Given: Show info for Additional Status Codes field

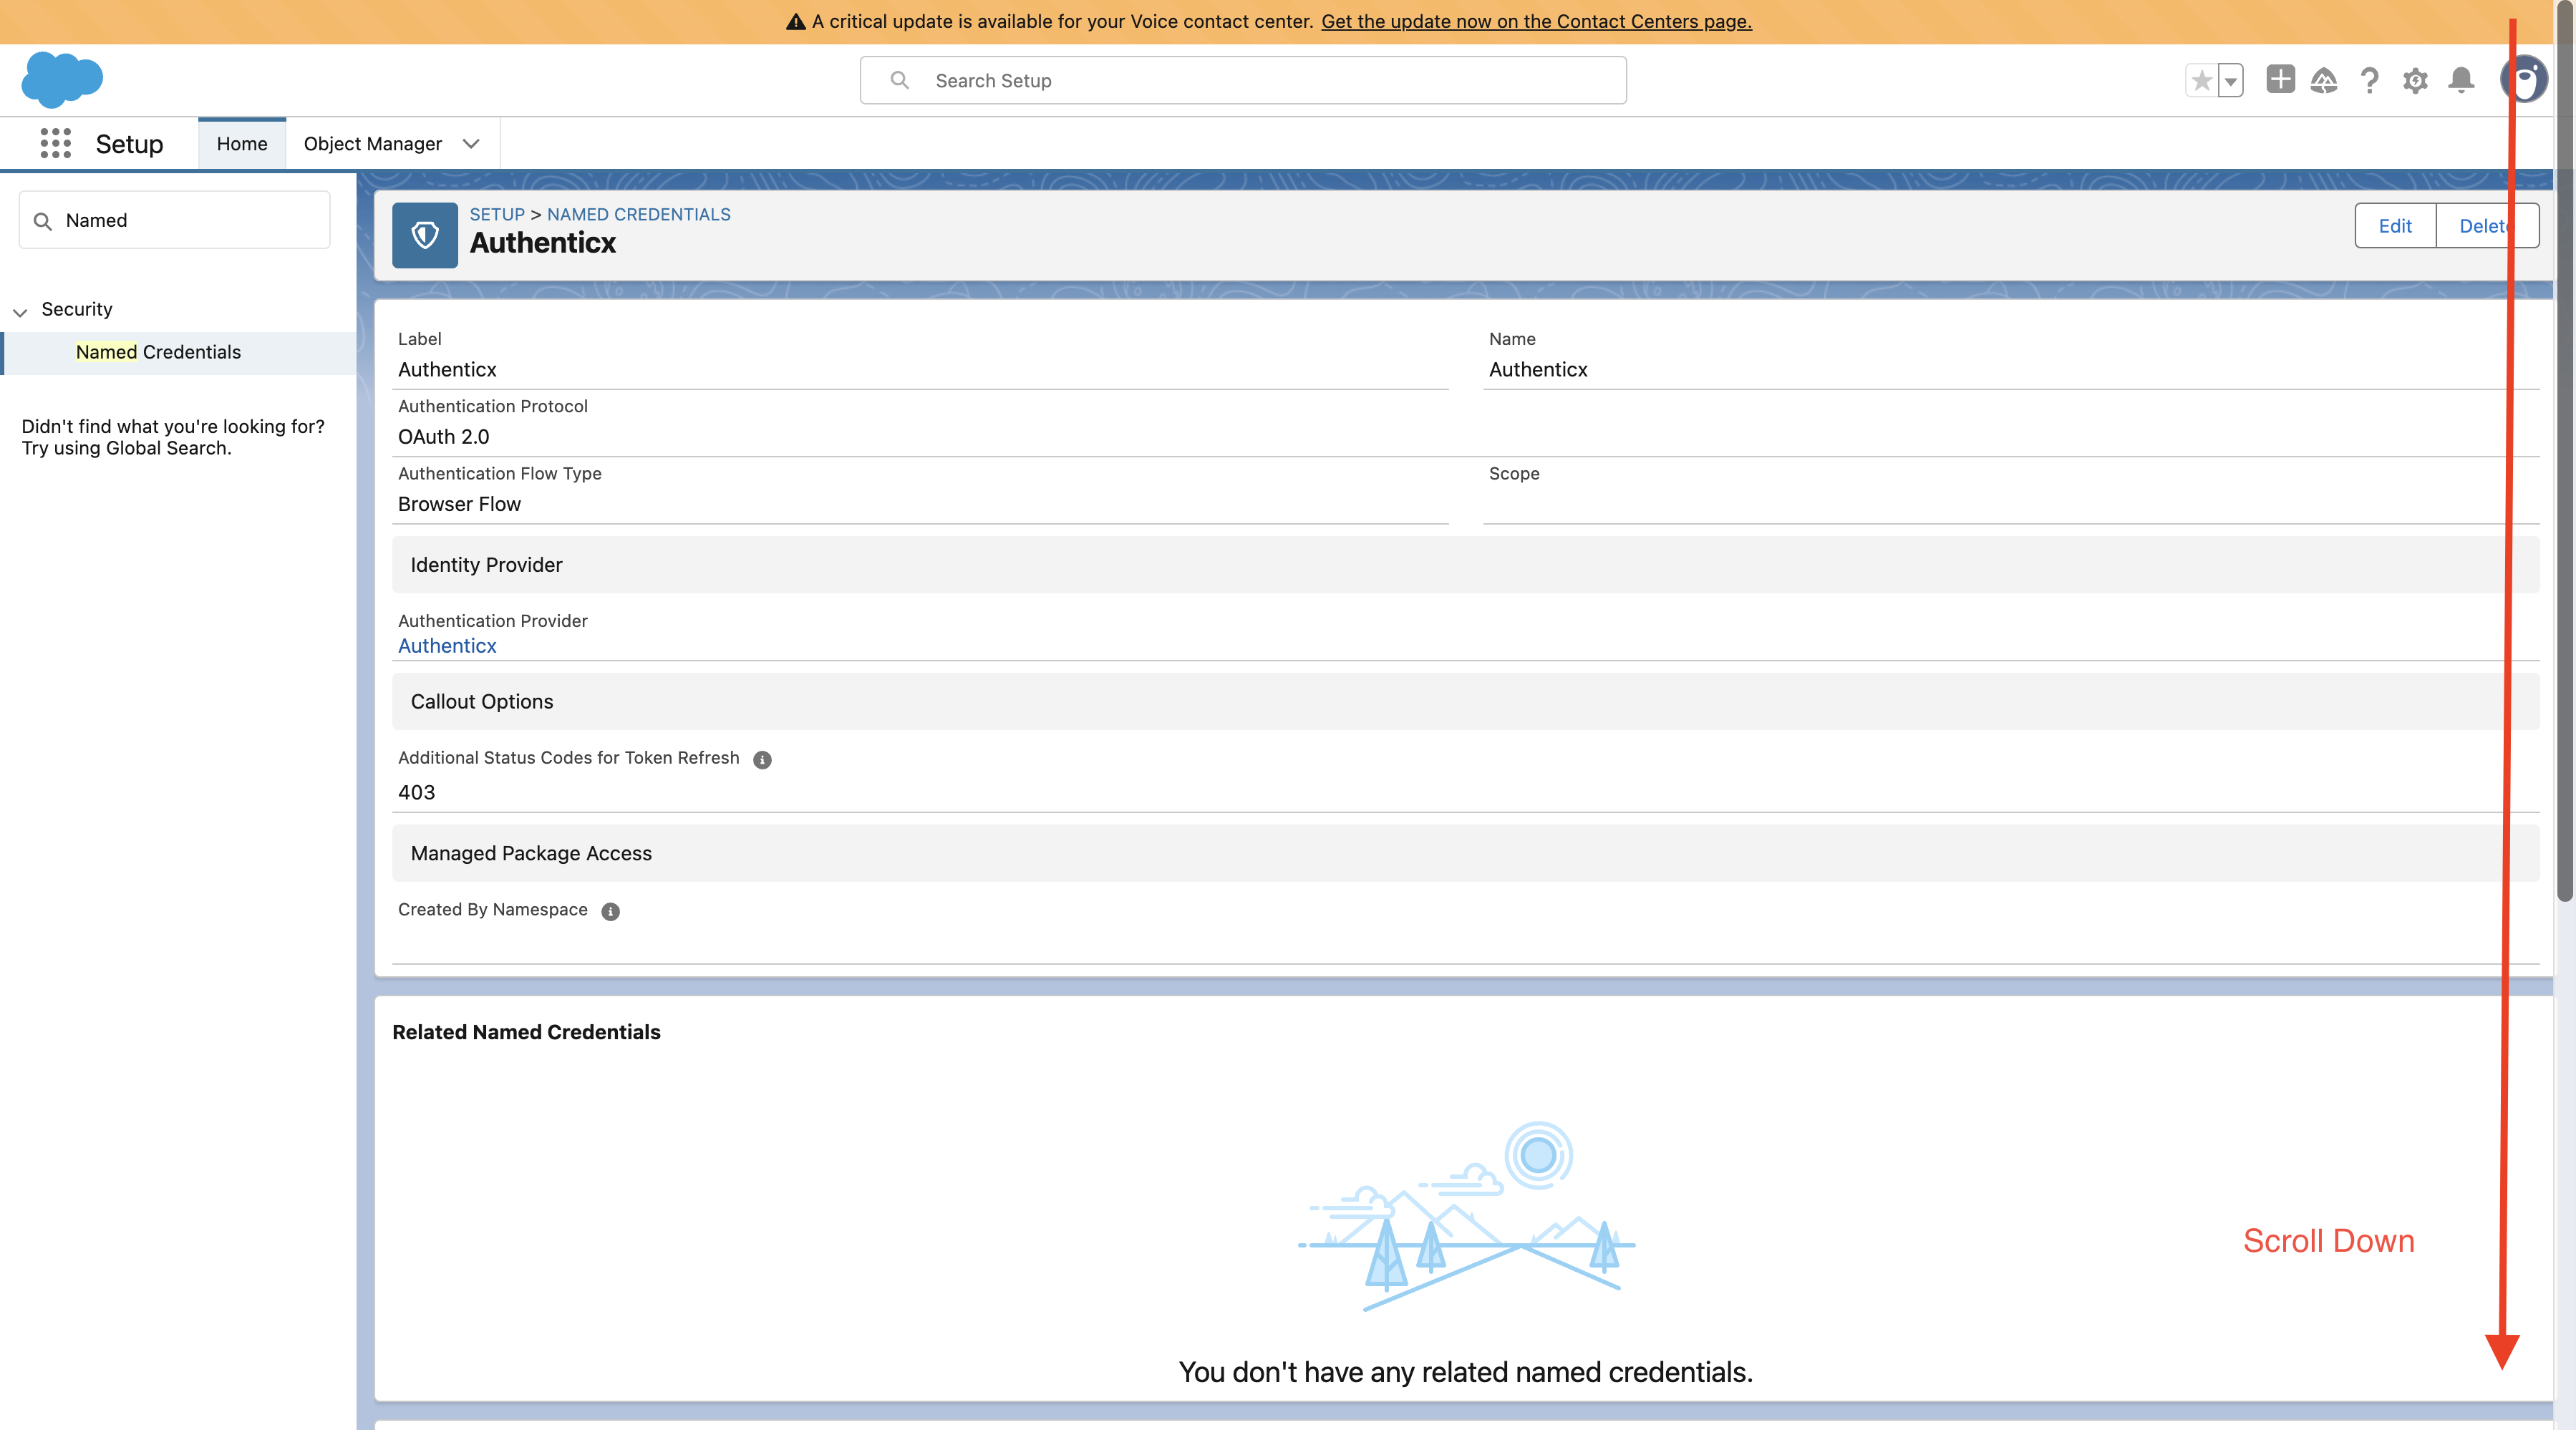Looking at the screenshot, I should pos(762,759).
